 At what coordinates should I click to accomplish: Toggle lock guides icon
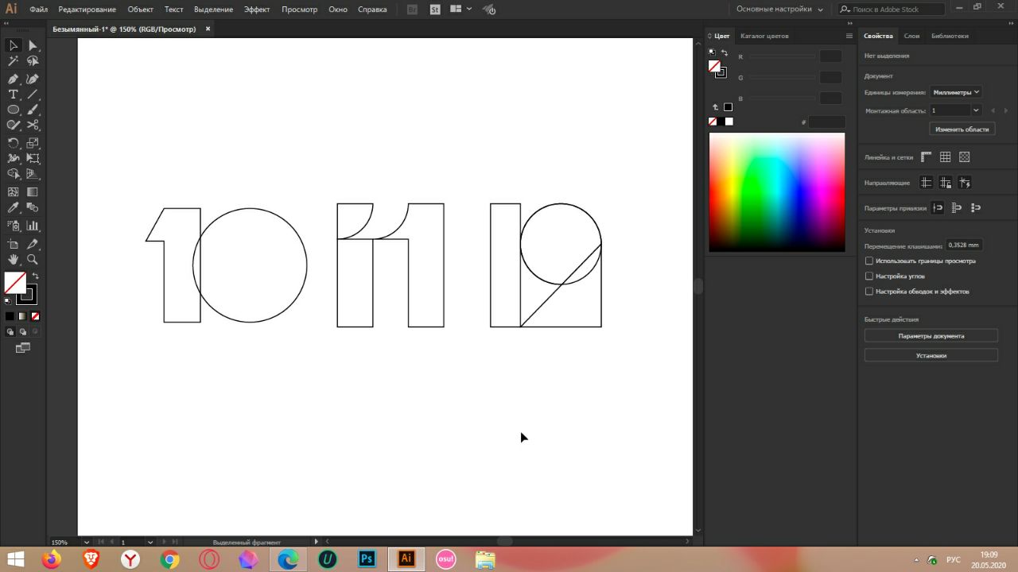pyautogui.click(x=945, y=183)
